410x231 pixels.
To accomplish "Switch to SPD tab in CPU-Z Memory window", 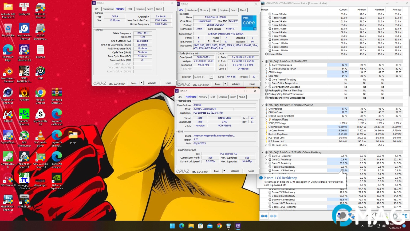I will pos(130,9).
